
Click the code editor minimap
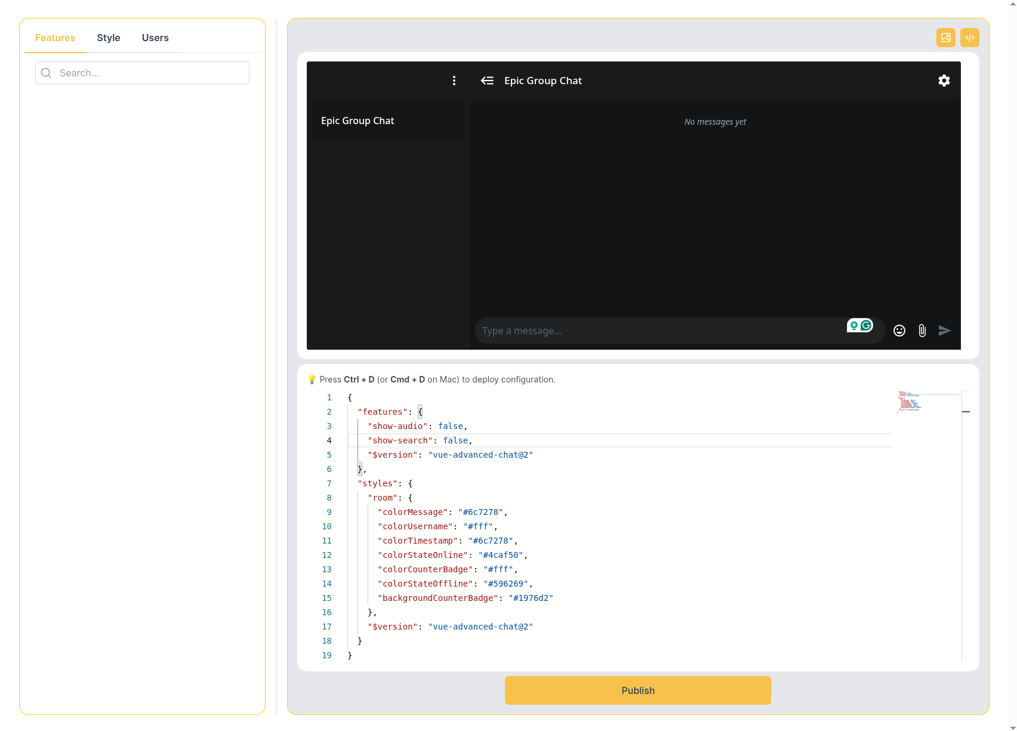909,401
